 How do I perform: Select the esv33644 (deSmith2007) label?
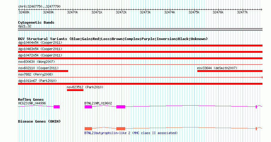click(217, 68)
